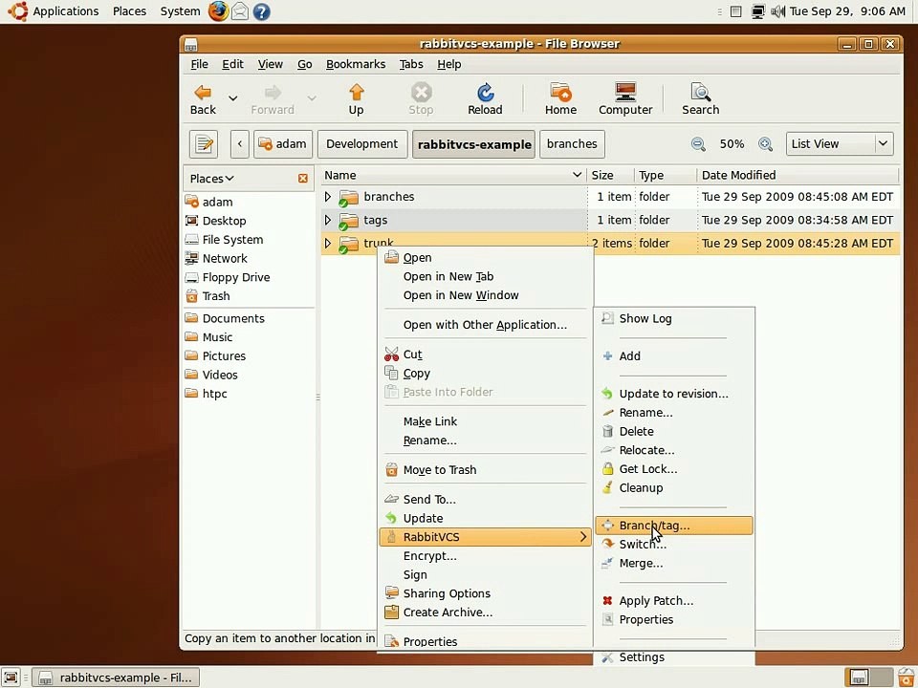918x688 pixels.
Task: Open the Bookmarks menu
Action: point(356,64)
